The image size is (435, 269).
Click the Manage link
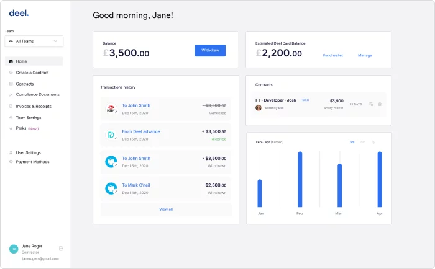click(x=365, y=55)
